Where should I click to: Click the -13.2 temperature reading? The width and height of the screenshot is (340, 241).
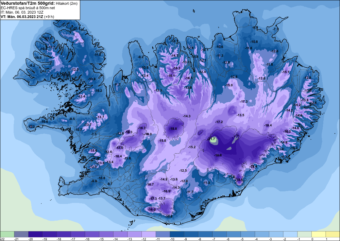31,126
